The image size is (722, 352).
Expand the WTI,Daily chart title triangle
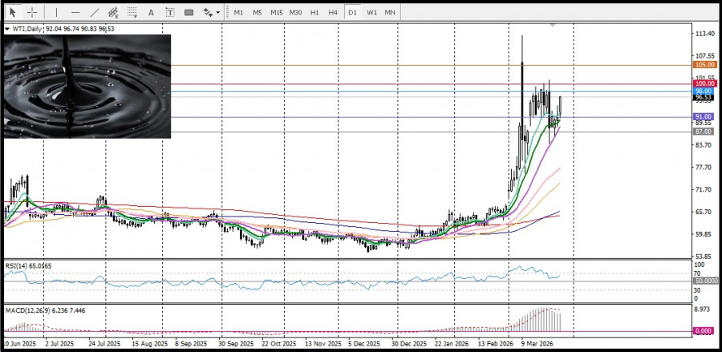point(7,29)
